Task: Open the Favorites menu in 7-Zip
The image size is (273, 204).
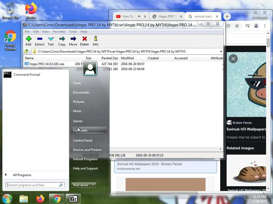Action: pos(59,32)
